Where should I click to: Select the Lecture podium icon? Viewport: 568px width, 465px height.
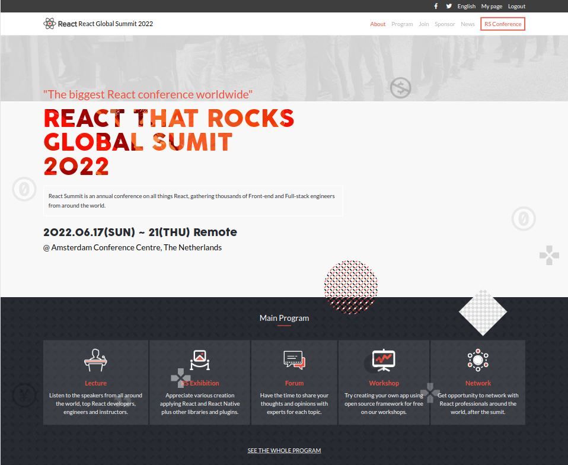[x=95, y=360]
